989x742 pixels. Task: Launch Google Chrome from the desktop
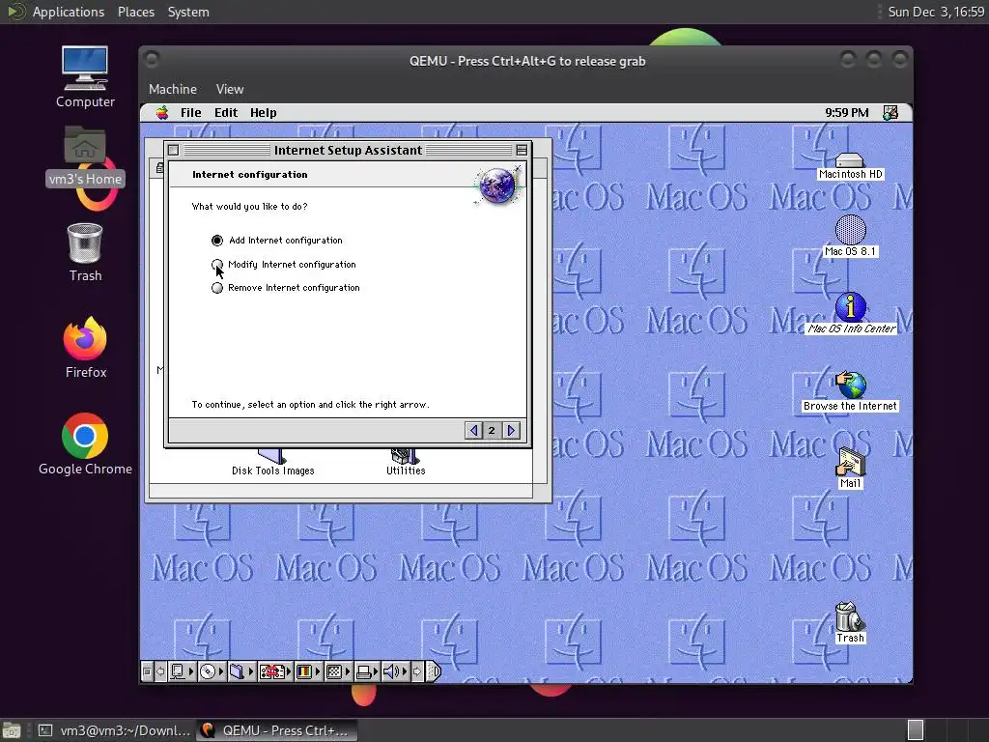(85, 444)
